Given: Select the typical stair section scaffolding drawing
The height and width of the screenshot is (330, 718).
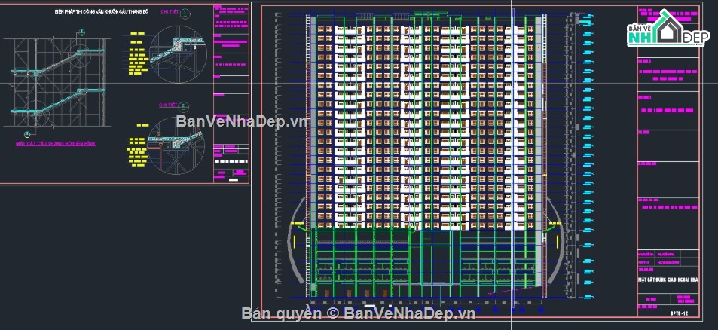Looking at the screenshot, I should coord(57,82).
